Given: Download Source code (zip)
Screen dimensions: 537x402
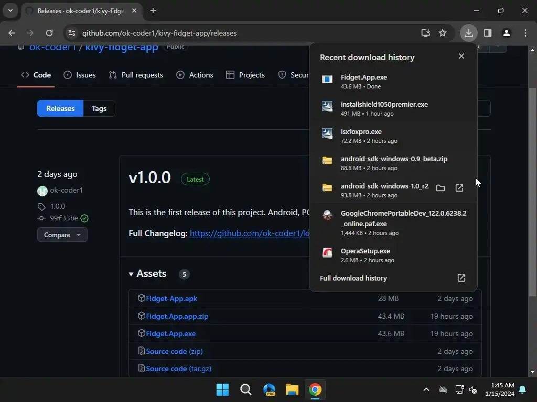Looking at the screenshot, I should 174,351.
